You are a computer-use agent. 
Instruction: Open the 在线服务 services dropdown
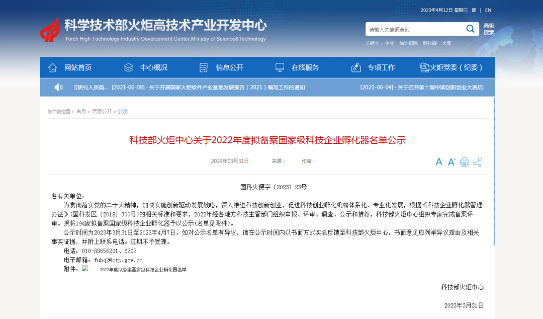click(x=304, y=67)
